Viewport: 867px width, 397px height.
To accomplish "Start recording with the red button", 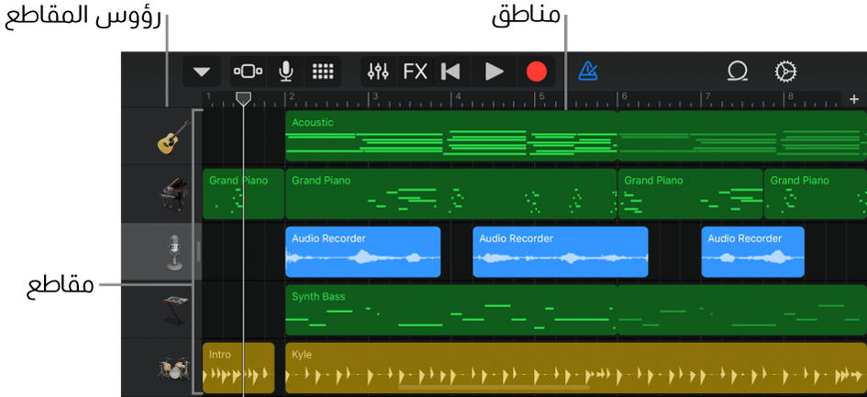I will point(537,72).
